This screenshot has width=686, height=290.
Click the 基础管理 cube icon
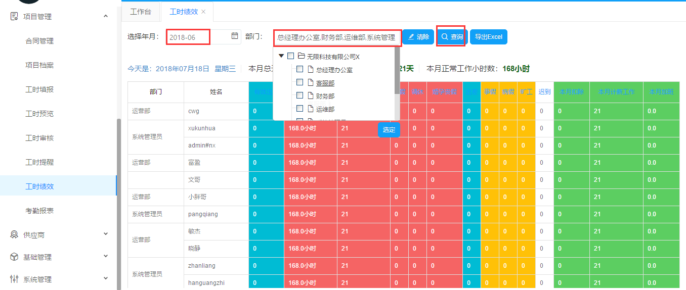[14, 257]
